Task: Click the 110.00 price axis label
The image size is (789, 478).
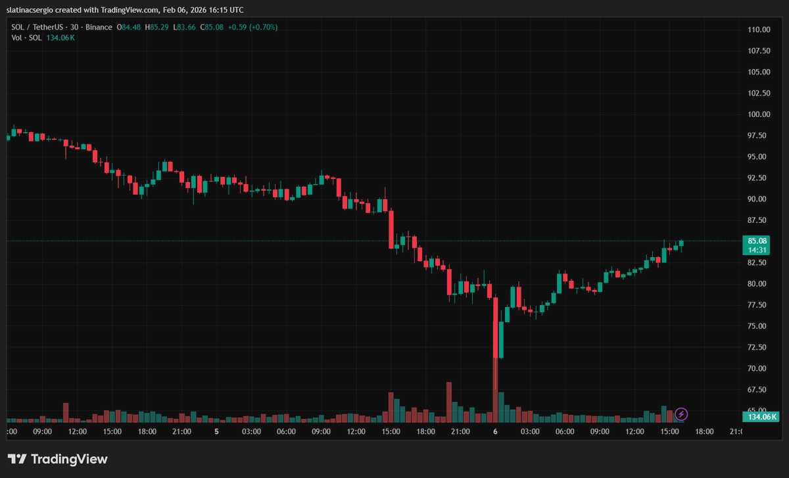Action: click(759, 30)
